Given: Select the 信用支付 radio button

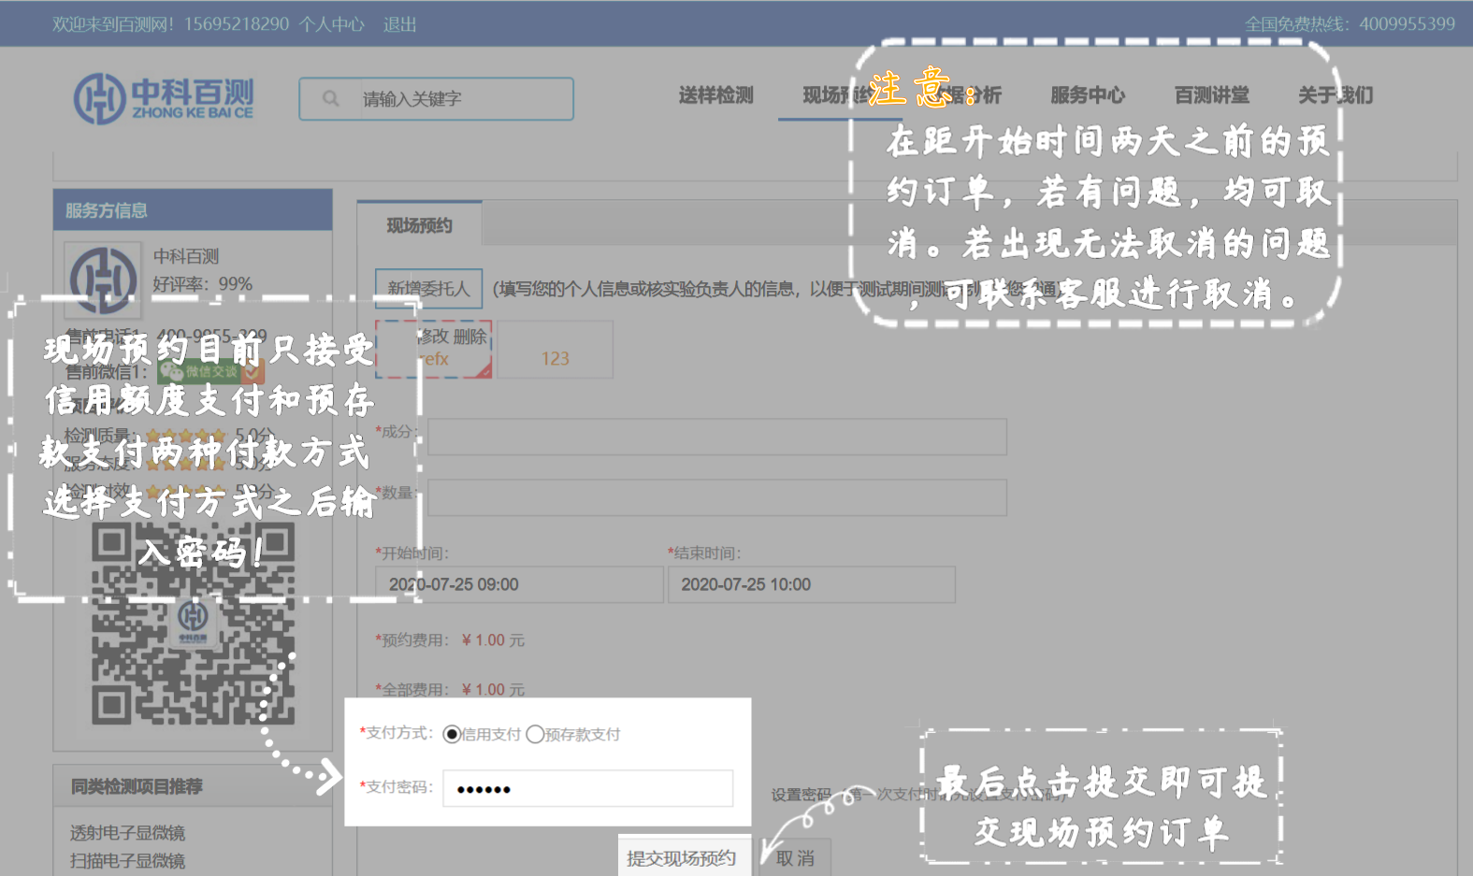Looking at the screenshot, I should pyautogui.click(x=452, y=735).
